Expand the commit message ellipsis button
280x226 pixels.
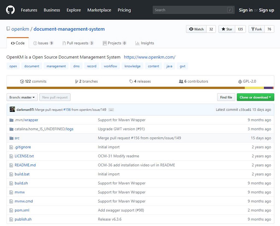point(111,110)
